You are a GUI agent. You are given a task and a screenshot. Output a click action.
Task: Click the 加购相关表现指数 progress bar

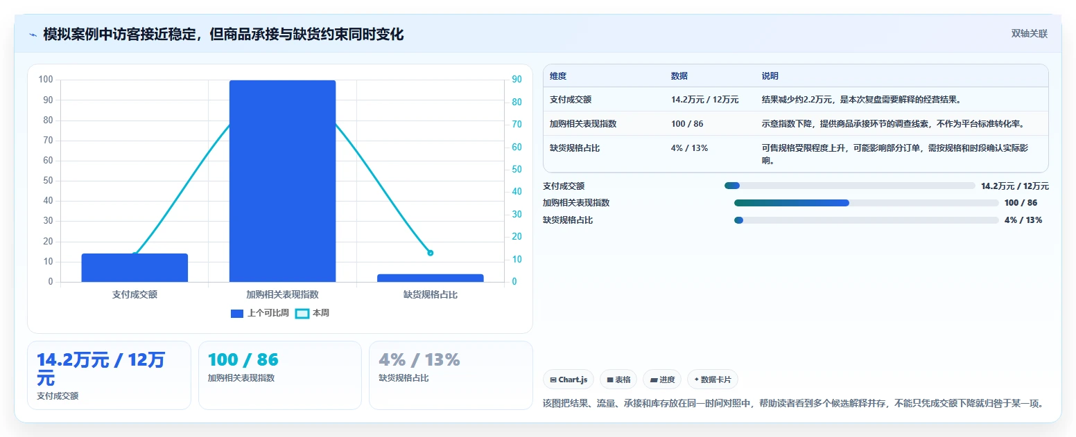click(x=867, y=203)
